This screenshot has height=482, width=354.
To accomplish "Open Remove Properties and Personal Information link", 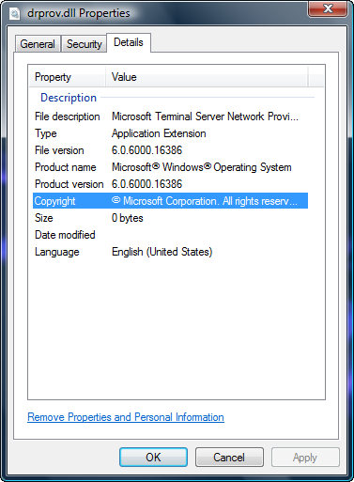I will pos(126,417).
